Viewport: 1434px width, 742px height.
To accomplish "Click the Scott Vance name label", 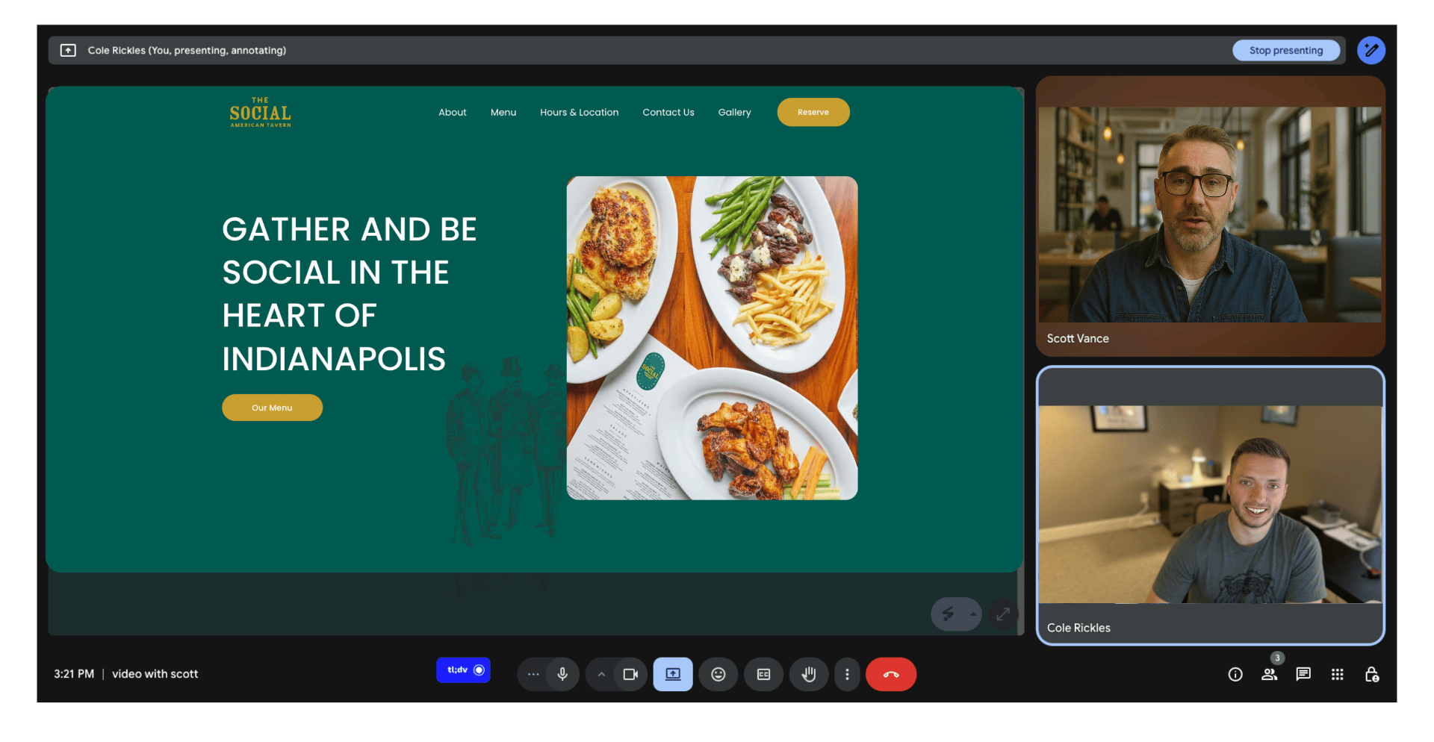I will point(1078,338).
